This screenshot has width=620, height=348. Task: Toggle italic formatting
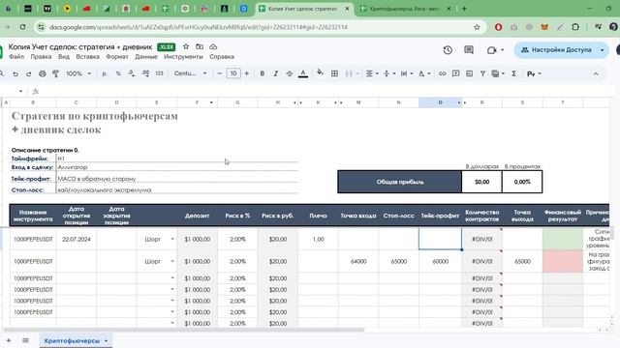point(275,73)
